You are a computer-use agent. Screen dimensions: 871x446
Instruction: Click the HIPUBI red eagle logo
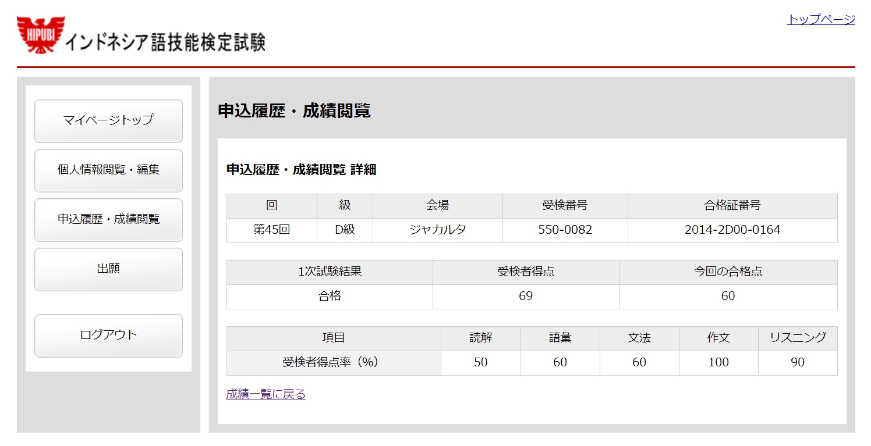coord(40,34)
